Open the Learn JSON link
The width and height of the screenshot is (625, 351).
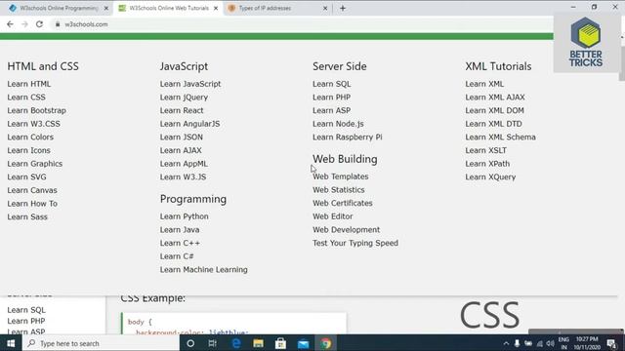[x=182, y=136]
